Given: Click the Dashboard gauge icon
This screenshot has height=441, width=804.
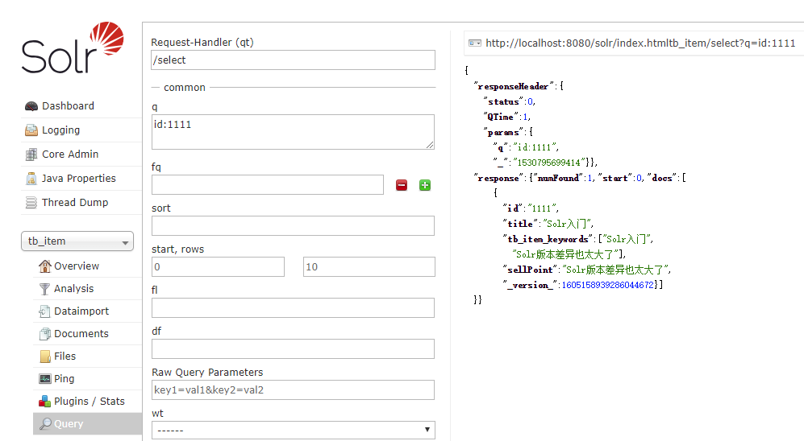Looking at the screenshot, I should pyautogui.click(x=31, y=106).
